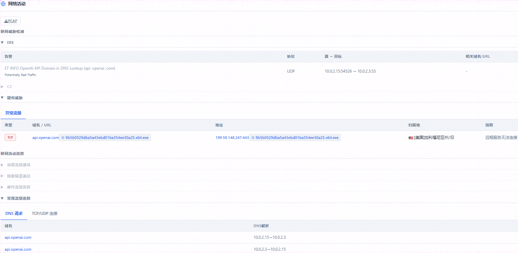Expand the 邮件流量追踪 section

click(2, 187)
